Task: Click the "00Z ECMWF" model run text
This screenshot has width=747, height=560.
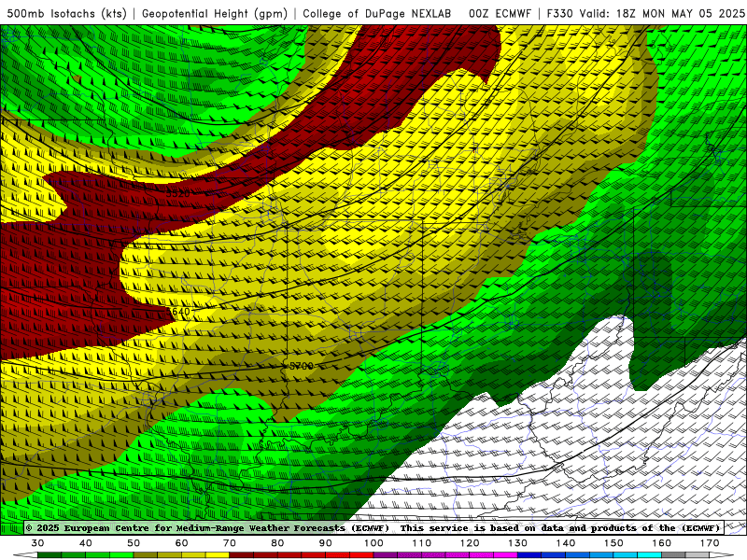Action: pyautogui.click(x=500, y=13)
